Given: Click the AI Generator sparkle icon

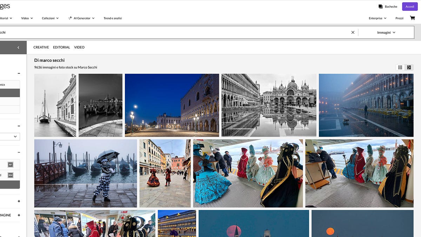Looking at the screenshot, I should pyautogui.click(x=70, y=18).
